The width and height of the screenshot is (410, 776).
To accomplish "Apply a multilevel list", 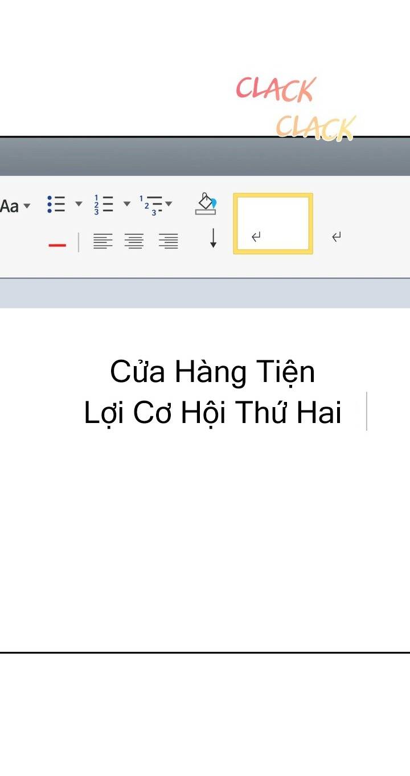I will pyautogui.click(x=151, y=205).
